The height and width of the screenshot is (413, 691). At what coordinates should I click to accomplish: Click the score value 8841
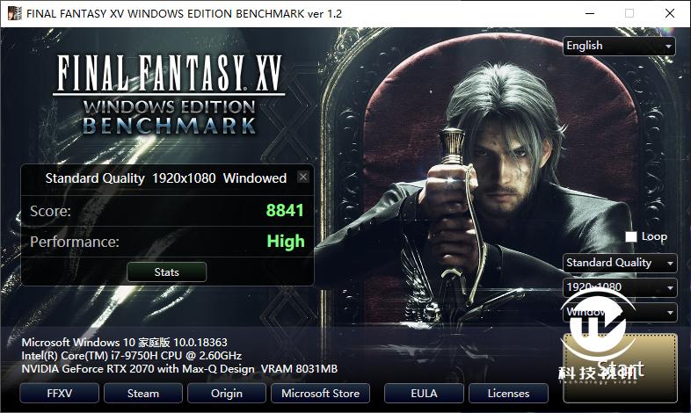pos(285,211)
